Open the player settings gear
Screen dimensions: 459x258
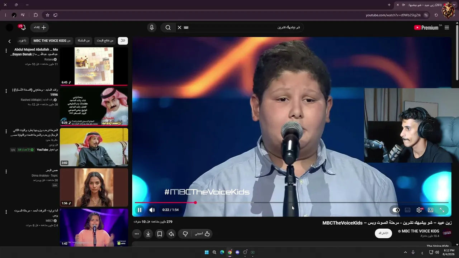[x=419, y=210]
